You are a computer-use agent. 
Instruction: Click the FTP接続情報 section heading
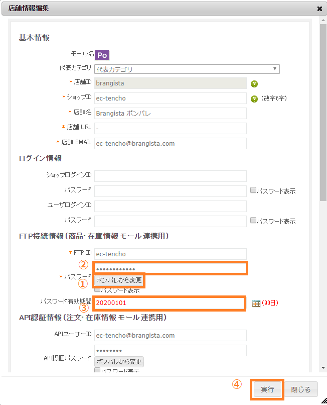tap(94, 236)
